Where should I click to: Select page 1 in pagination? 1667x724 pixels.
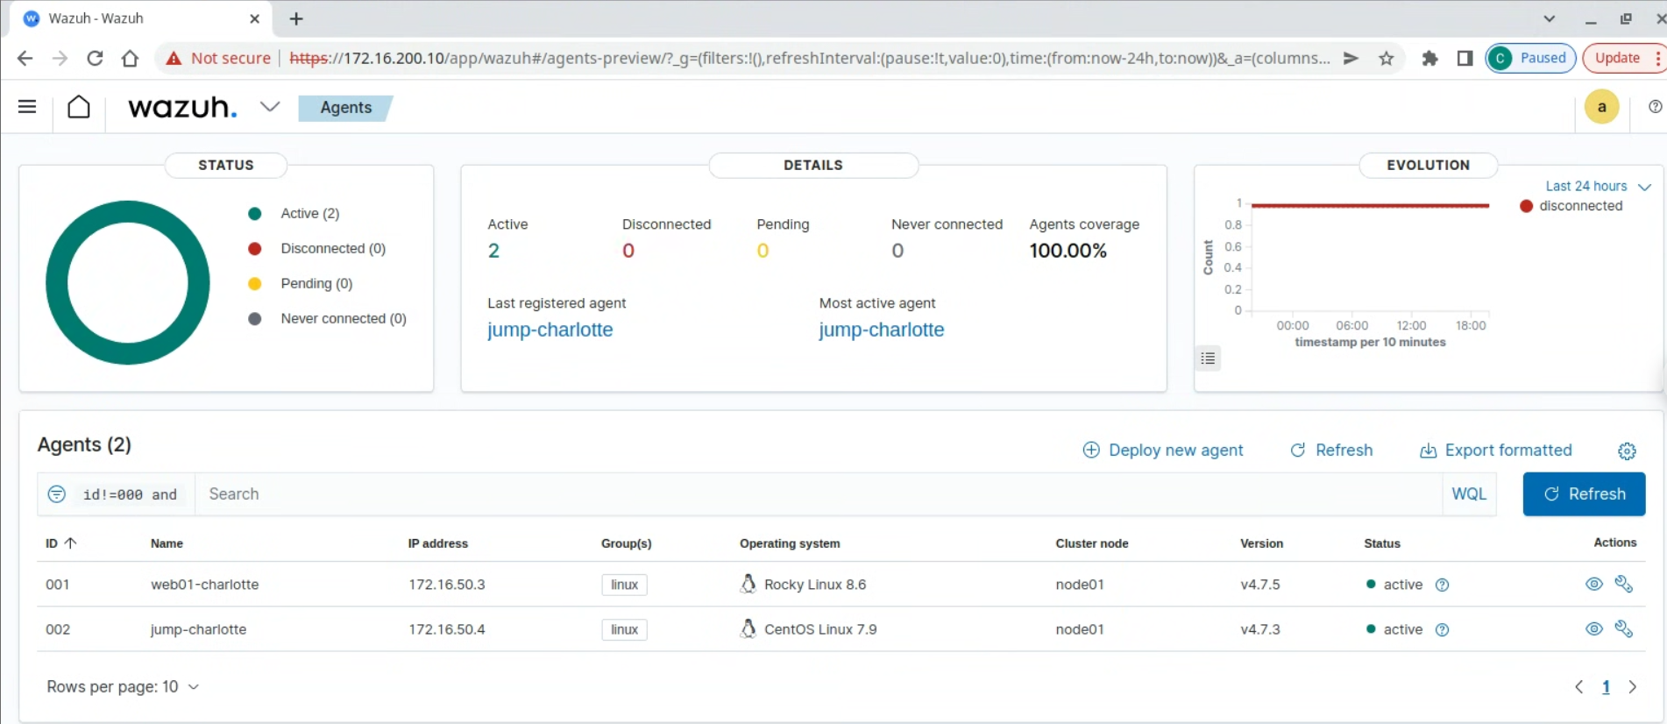click(x=1606, y=687)
